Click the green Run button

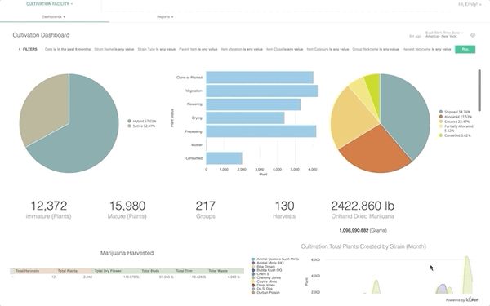tap(465, 49)
